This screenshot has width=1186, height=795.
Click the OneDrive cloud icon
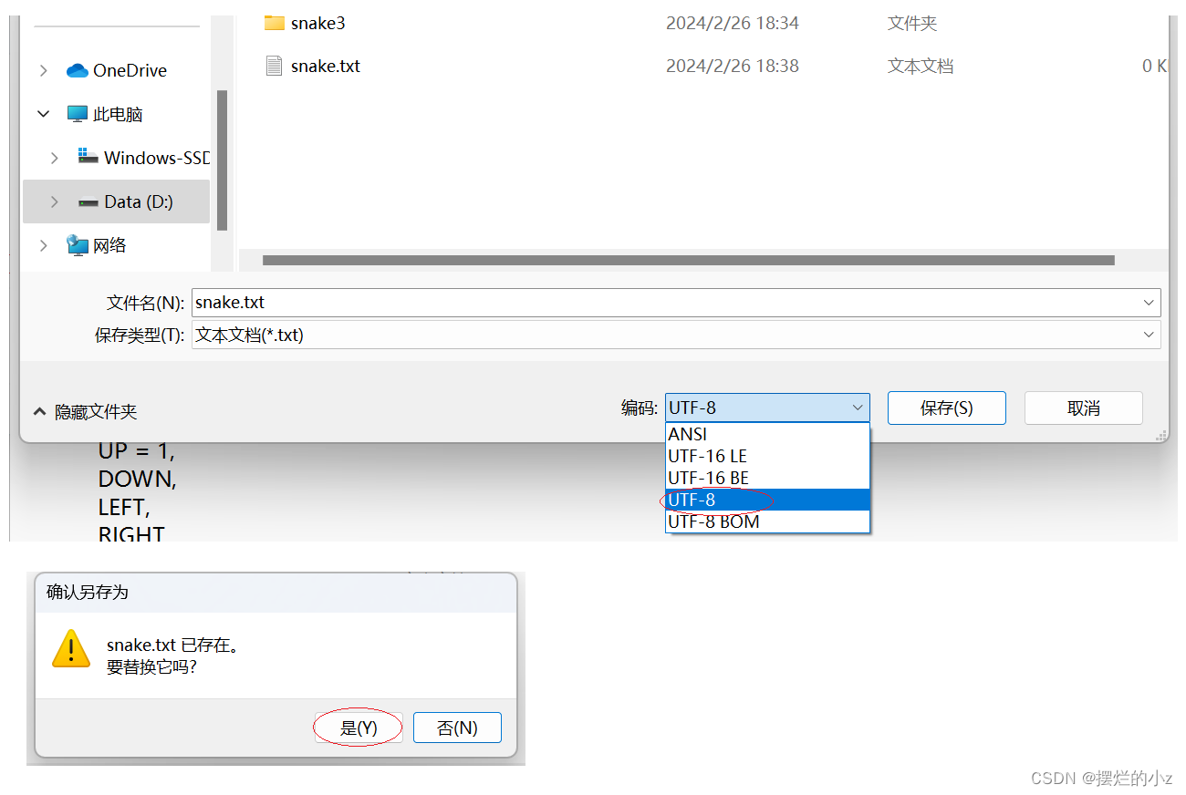[x=78, y=70]
